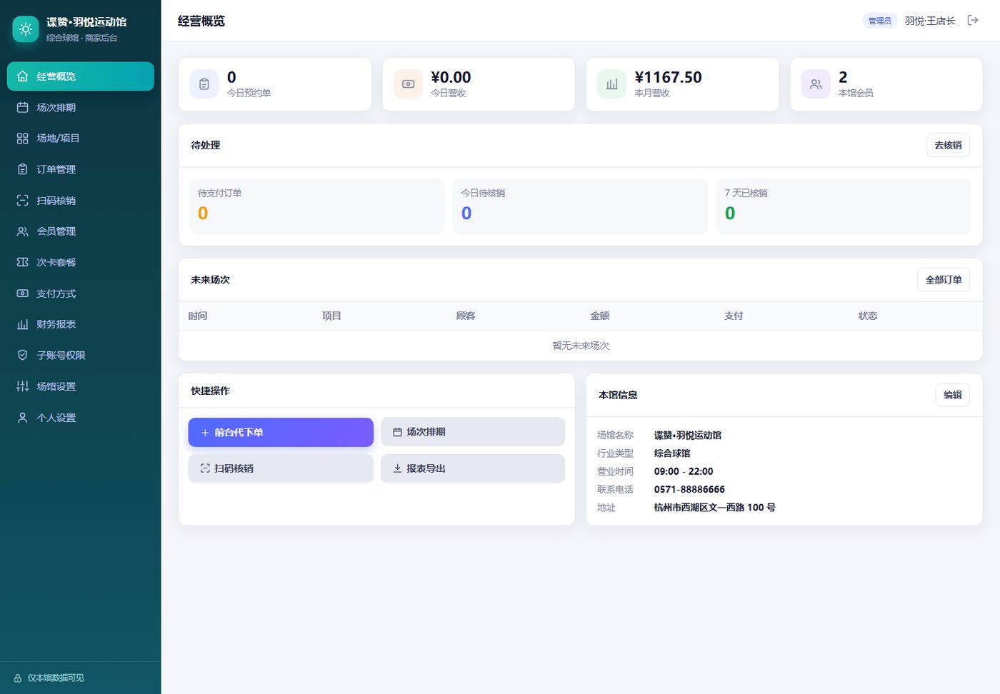Click the scan icon beside sidebar 扫码核销
The image size is (1000, 694).
[23, 201]
